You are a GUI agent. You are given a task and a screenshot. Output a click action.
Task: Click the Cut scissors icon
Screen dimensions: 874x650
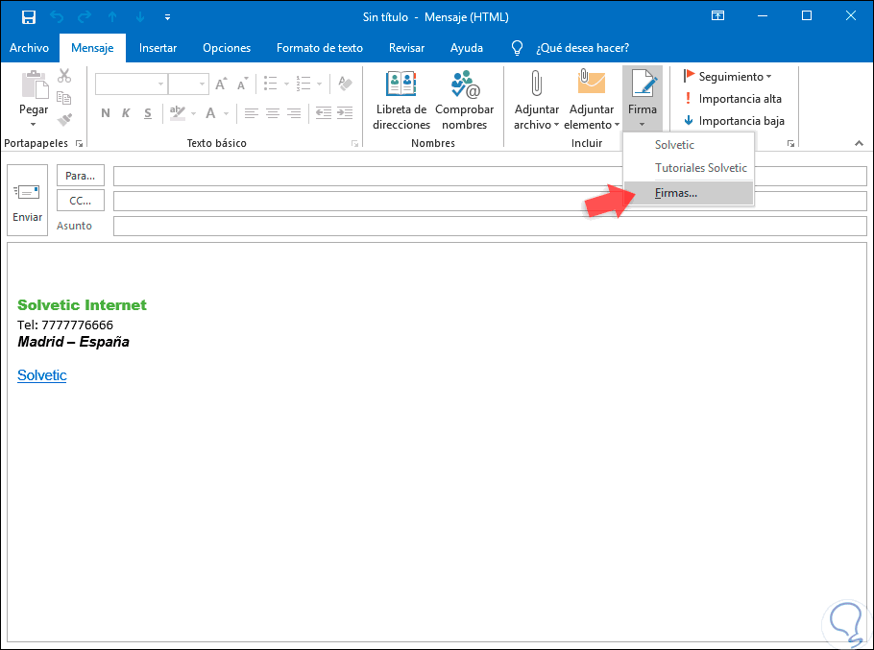(x=64, y=76)
